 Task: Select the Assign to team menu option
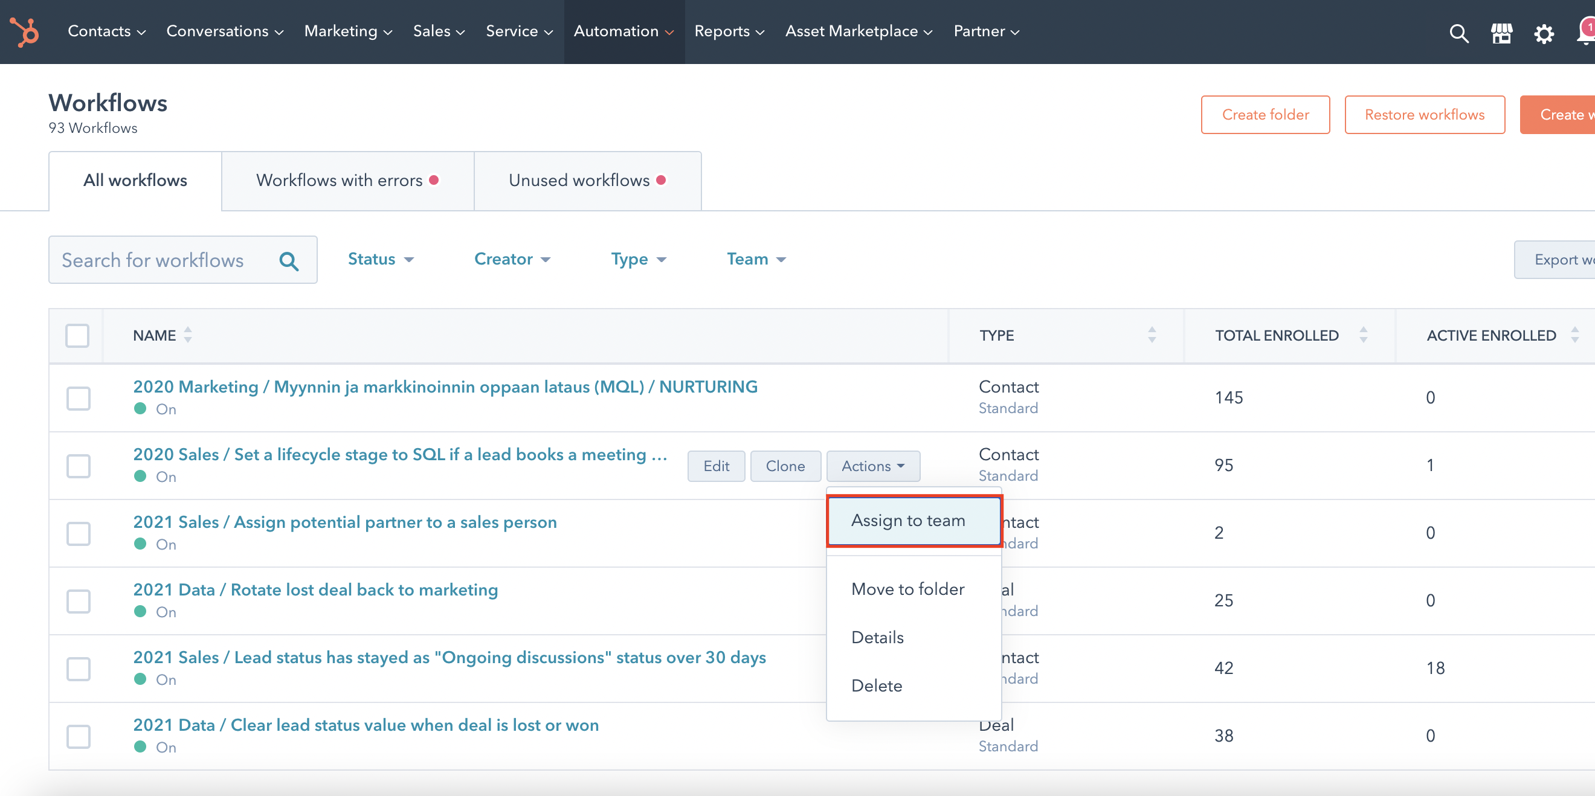(x=909, y=521)
